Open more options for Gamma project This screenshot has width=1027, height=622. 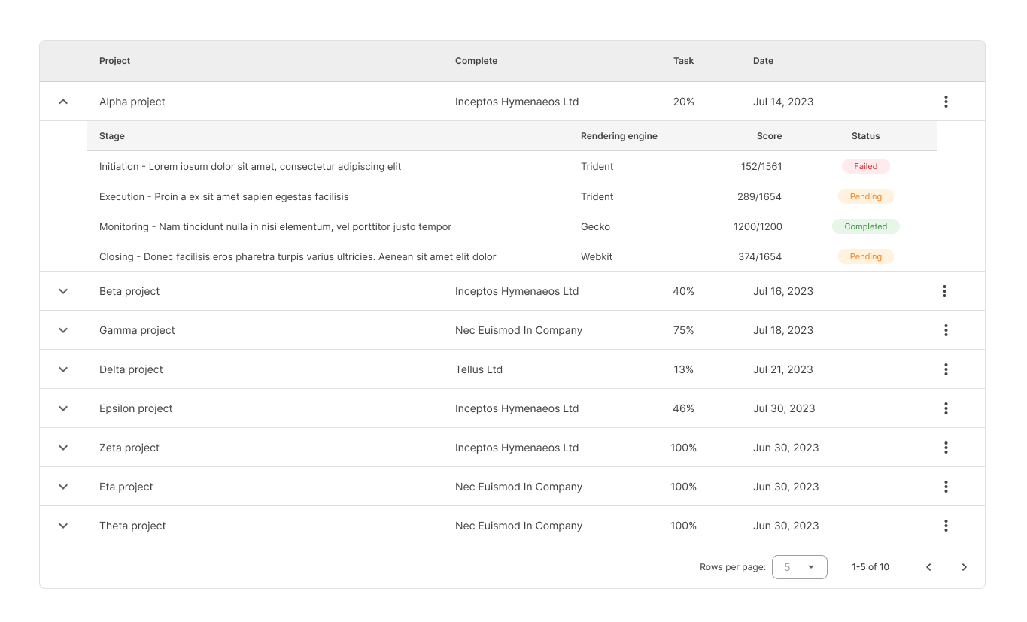point(946,330)
